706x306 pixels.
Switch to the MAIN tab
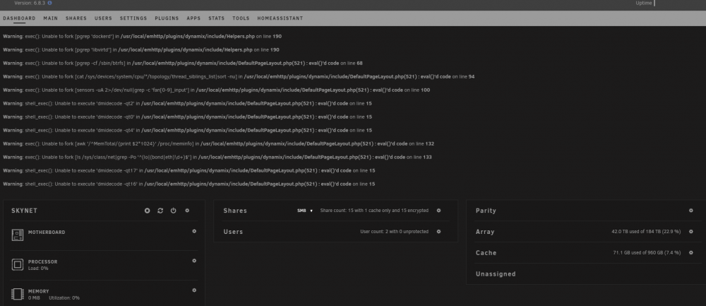[x=50, y=18]
